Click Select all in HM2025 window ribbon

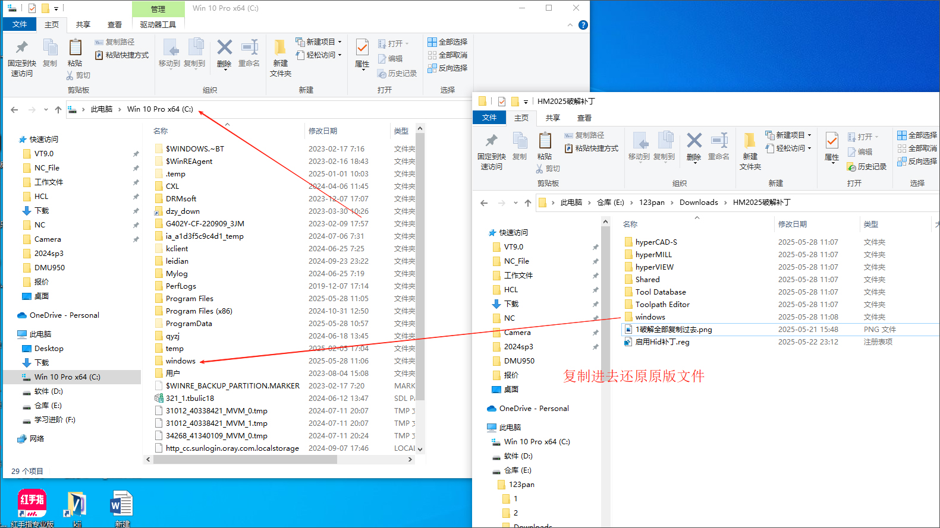pos(917,135)
